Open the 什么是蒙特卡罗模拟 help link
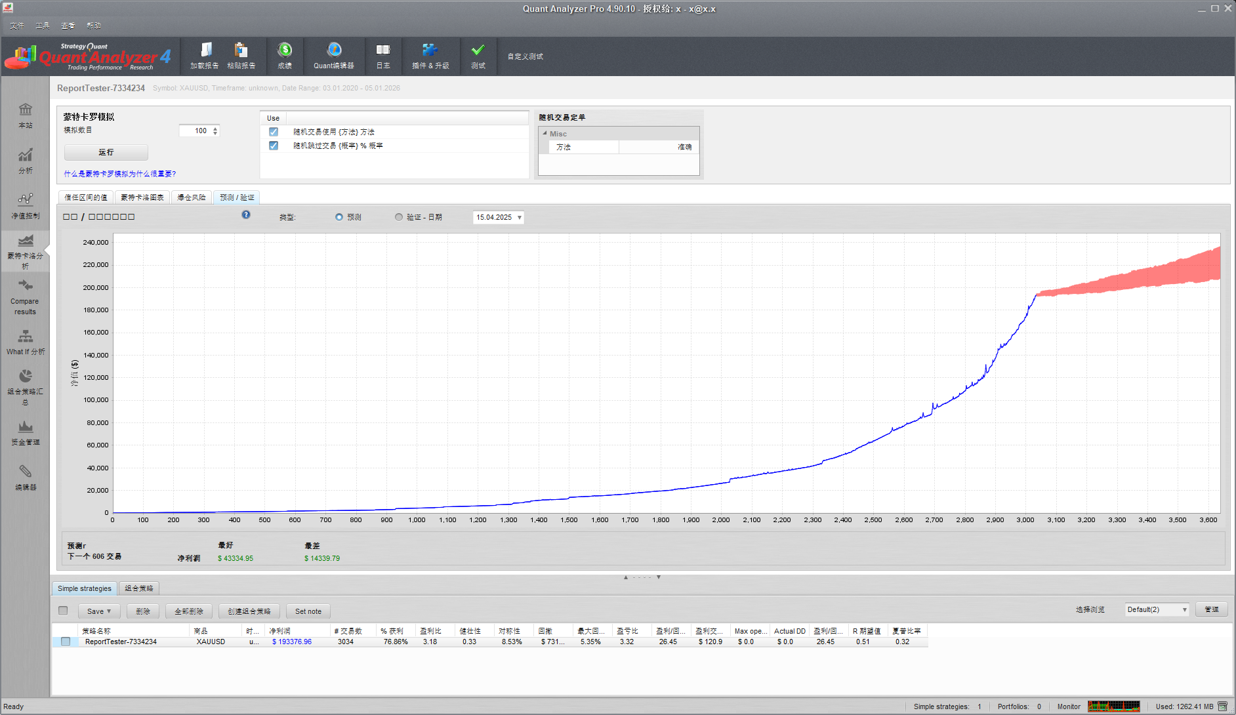Image resolution: width=1236 pixels, height=715 pixels. pos(120,174)
